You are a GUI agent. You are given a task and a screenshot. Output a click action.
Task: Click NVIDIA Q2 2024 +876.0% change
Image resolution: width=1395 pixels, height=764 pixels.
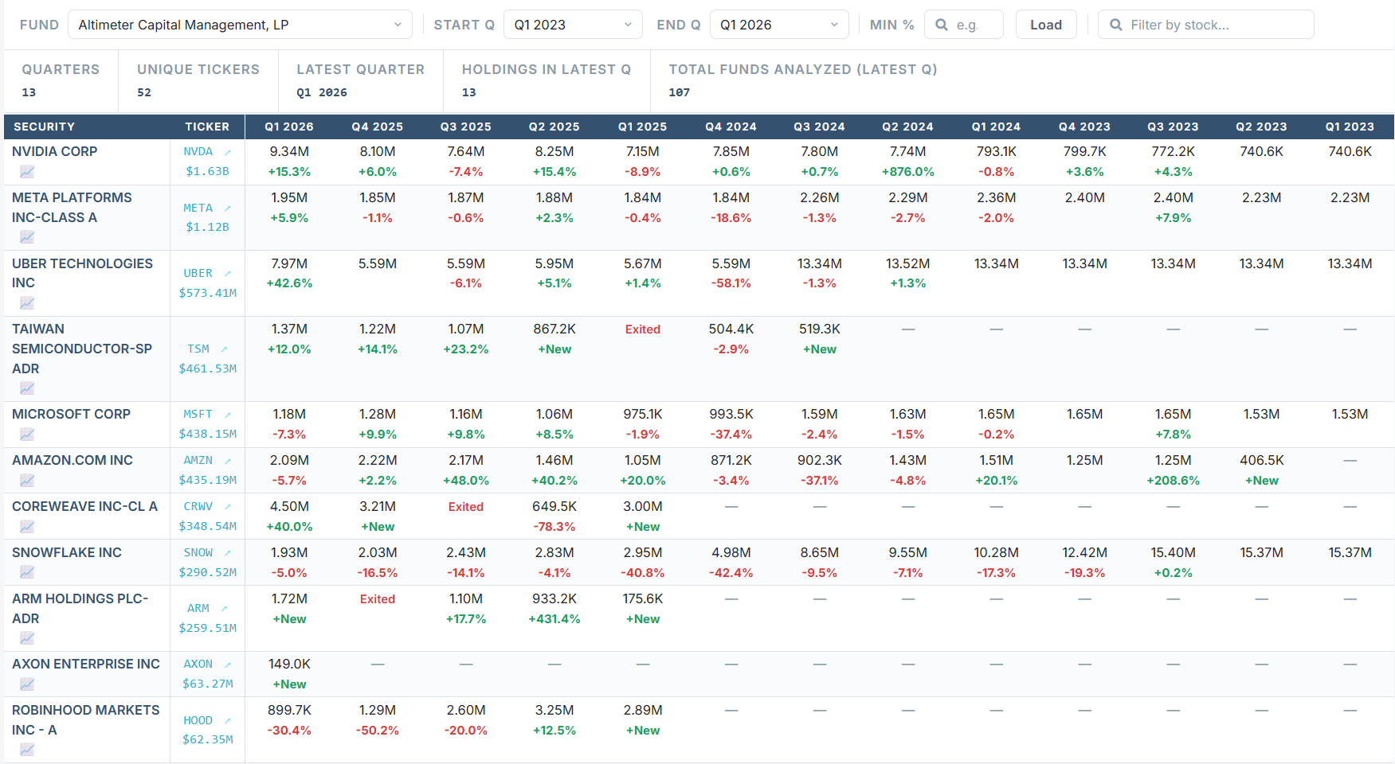click(908, 172)
